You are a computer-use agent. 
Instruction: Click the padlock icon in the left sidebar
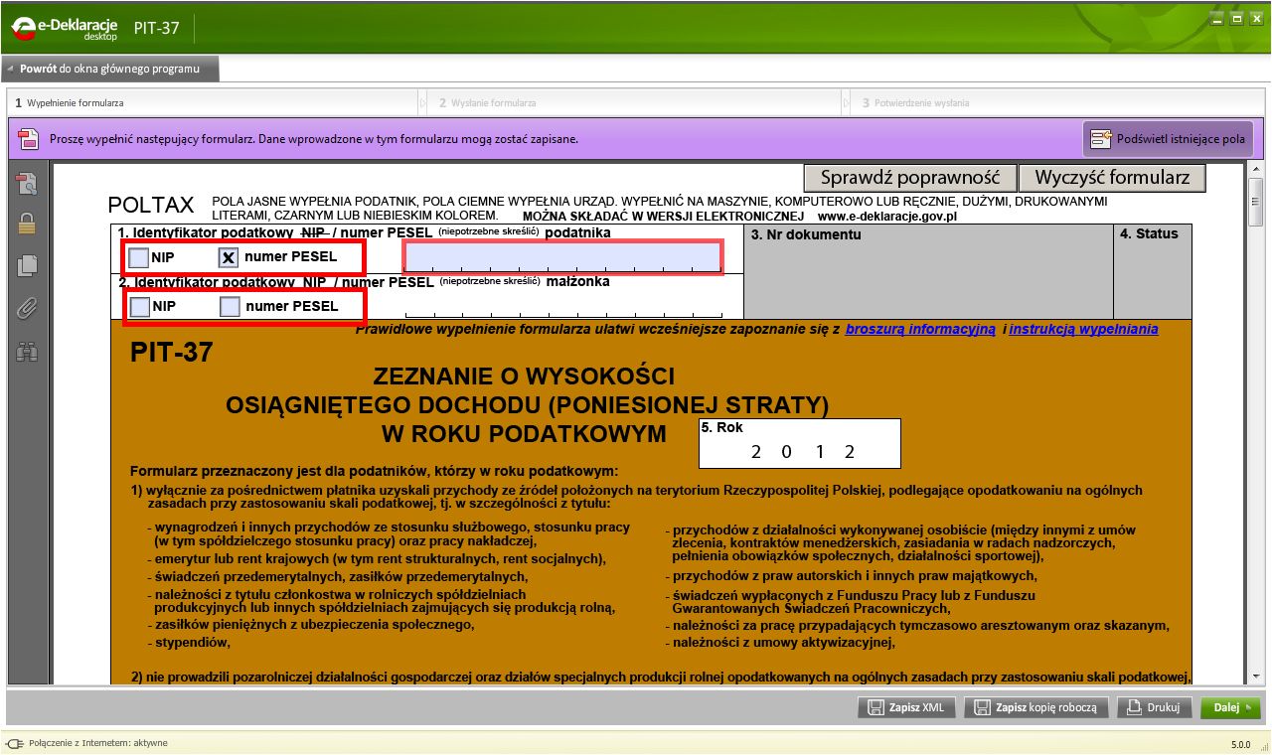(x=27, y=224)
